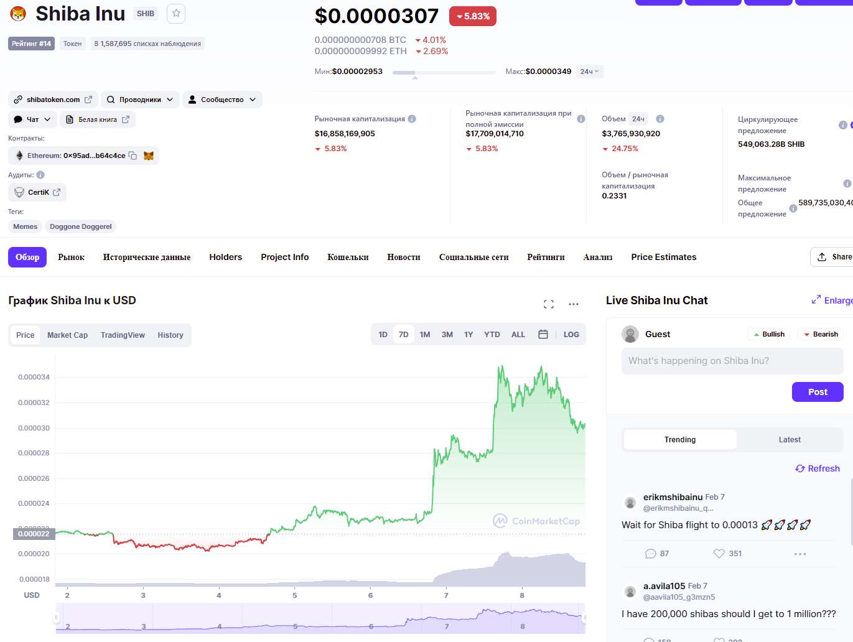
Task: Select the ALL chart range
Action: click(x=518, y=335)
